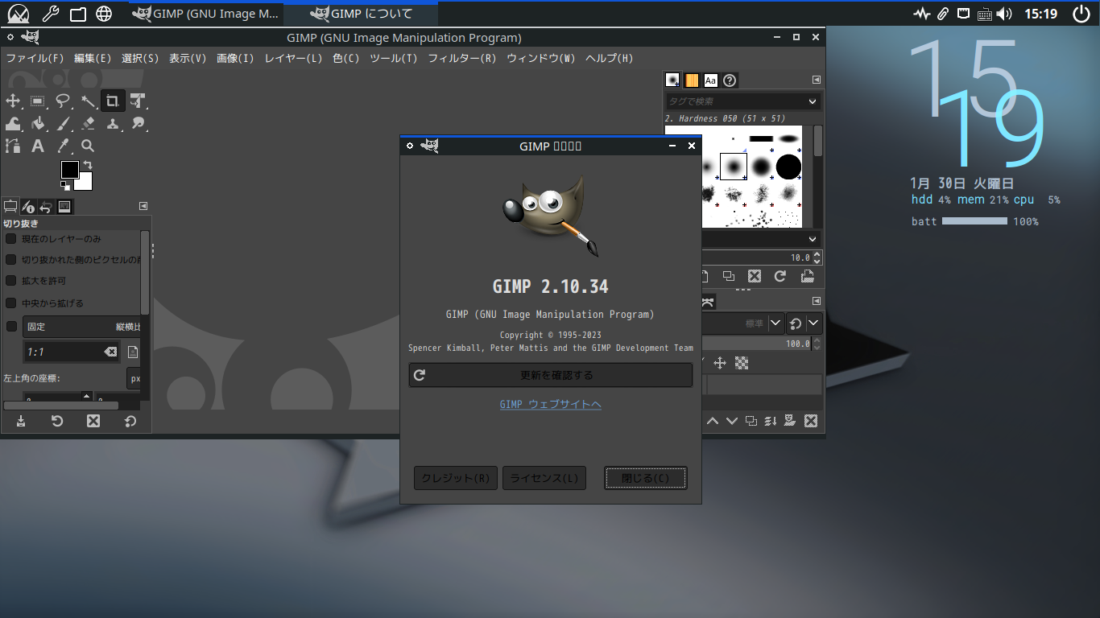Open the 編集(E) menu

[x=93, y=59]
